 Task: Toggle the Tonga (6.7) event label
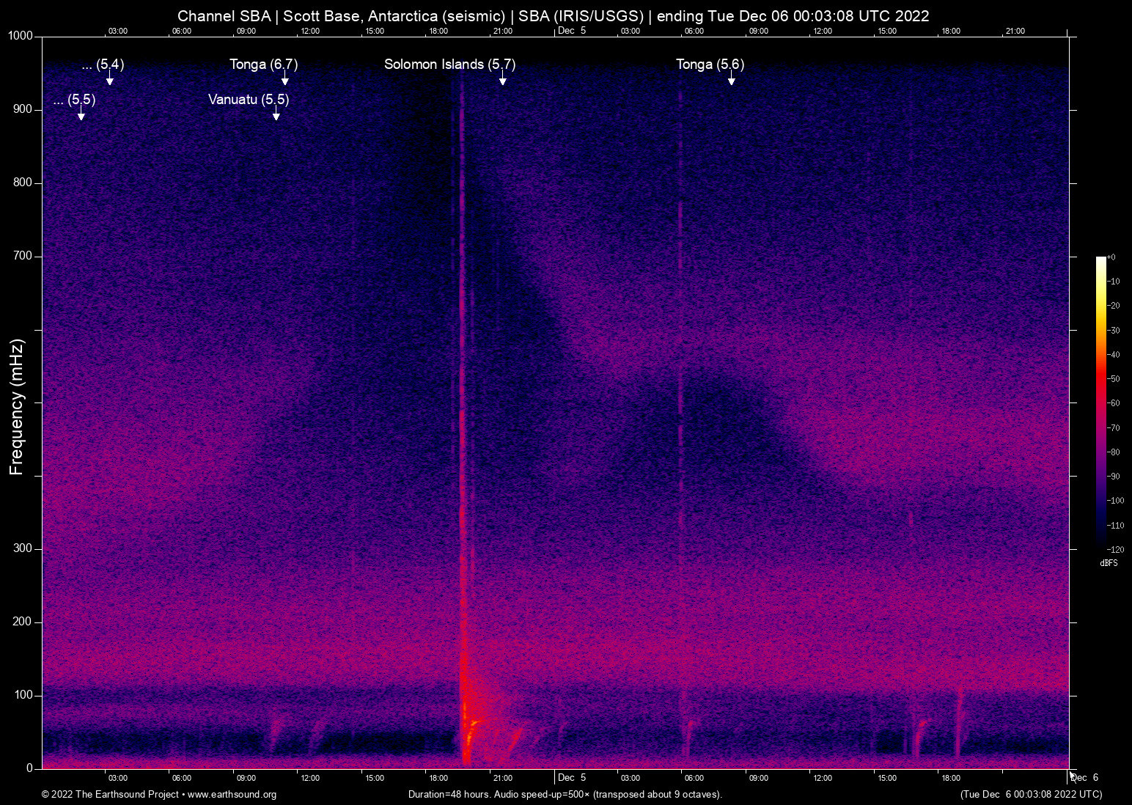(x=264, y=64)
